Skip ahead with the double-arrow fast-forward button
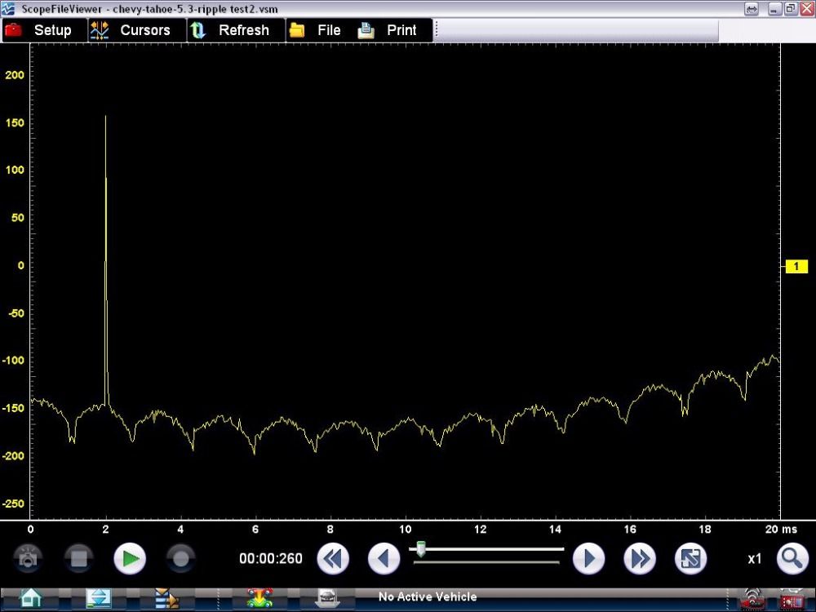 point(640,559)
